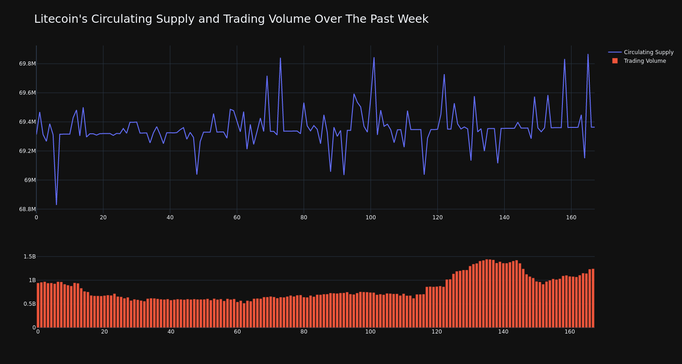Click the 69.8M y-axis label
This screenshot has width=682, height=364.
27,64
